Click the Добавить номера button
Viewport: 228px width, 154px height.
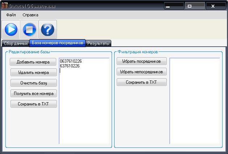coord(33,62)
